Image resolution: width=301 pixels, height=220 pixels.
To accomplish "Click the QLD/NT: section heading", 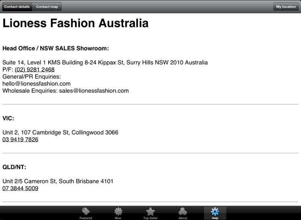I will 14,167.
